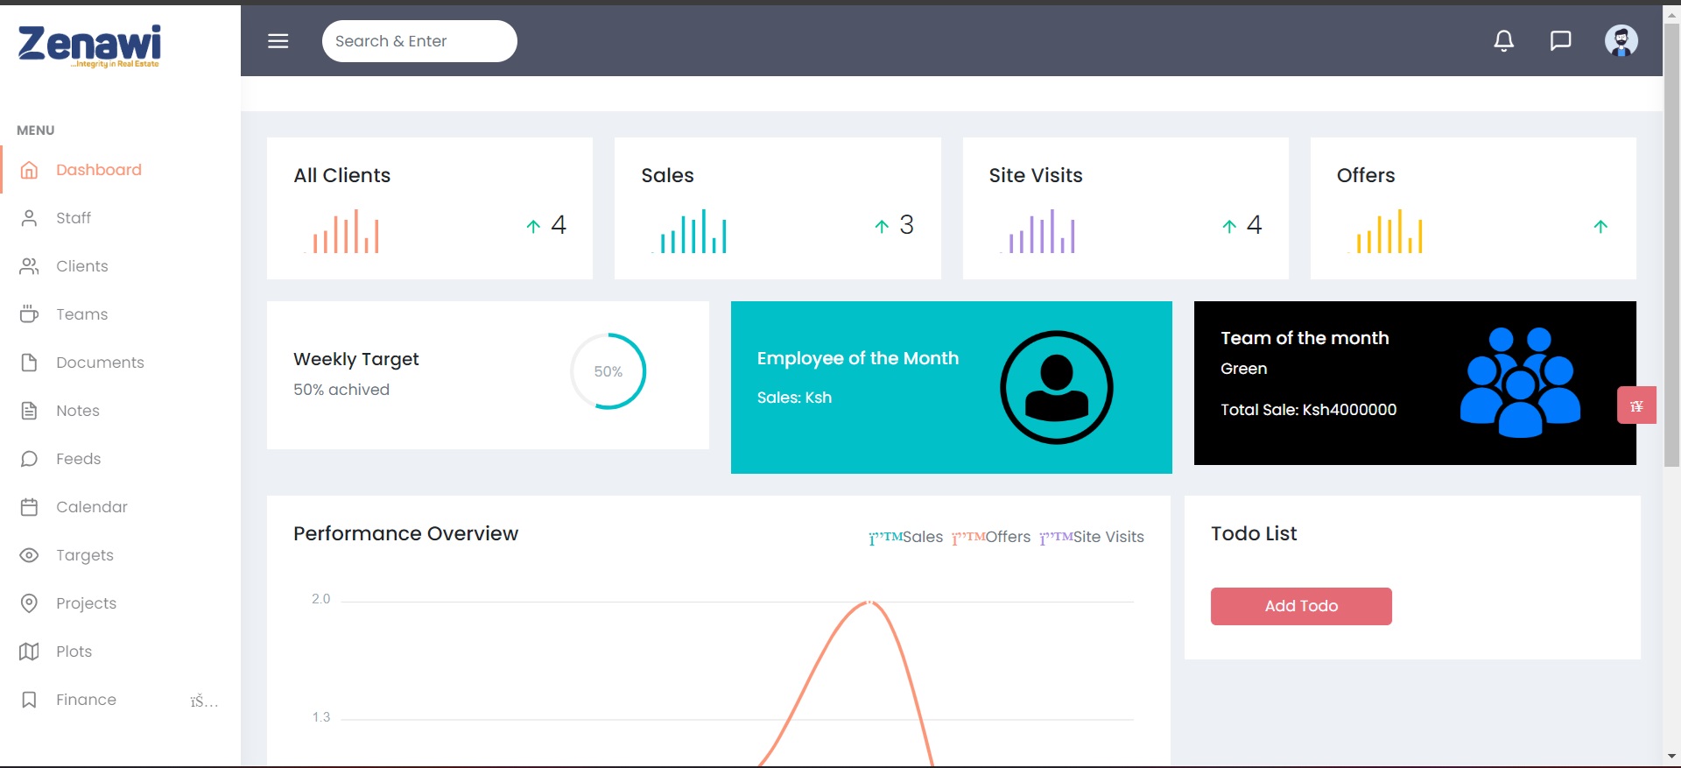Go to Clients in sidebar
The height and width of the screenshot is (768, 1681).
(x=81, y=266)
